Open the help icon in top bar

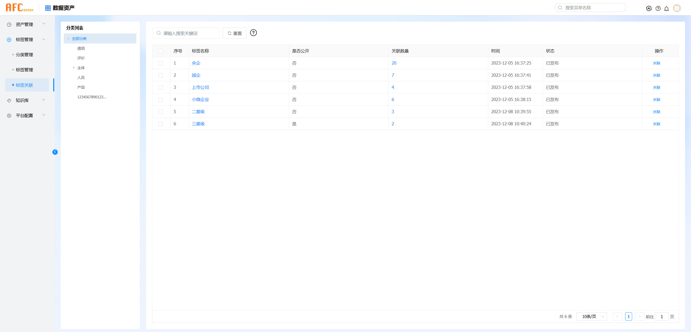(658, 8)
